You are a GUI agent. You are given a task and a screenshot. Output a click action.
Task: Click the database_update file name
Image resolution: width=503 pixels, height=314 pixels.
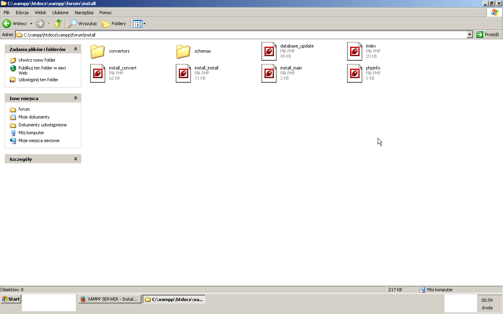click(x=297, y=46)
